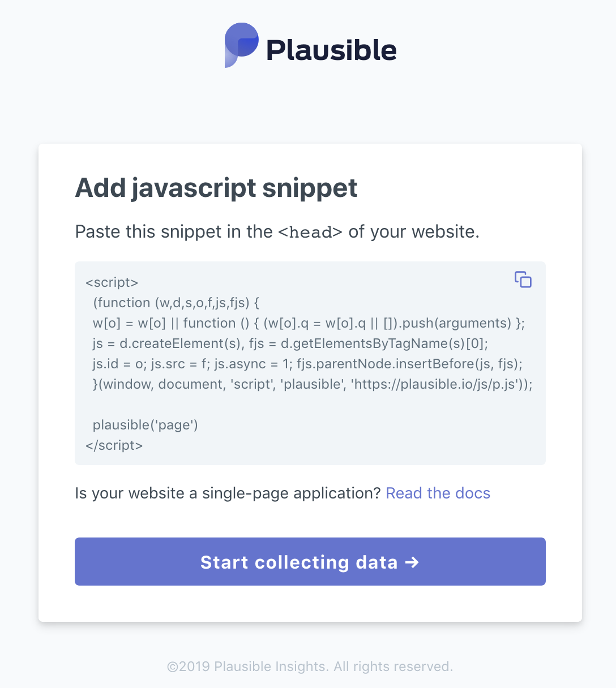
Task: Click the line containing push(arguments)
Action: pyautogui.click(x=309, y=323)
